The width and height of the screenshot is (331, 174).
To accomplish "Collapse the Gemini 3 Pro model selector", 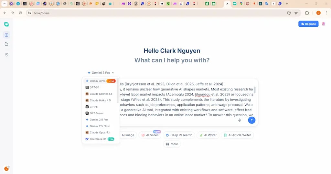I will [101, 72].
